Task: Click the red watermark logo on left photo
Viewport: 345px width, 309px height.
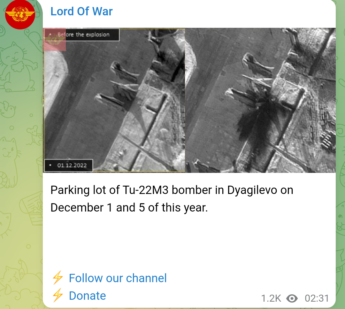Action: point(54,40)
